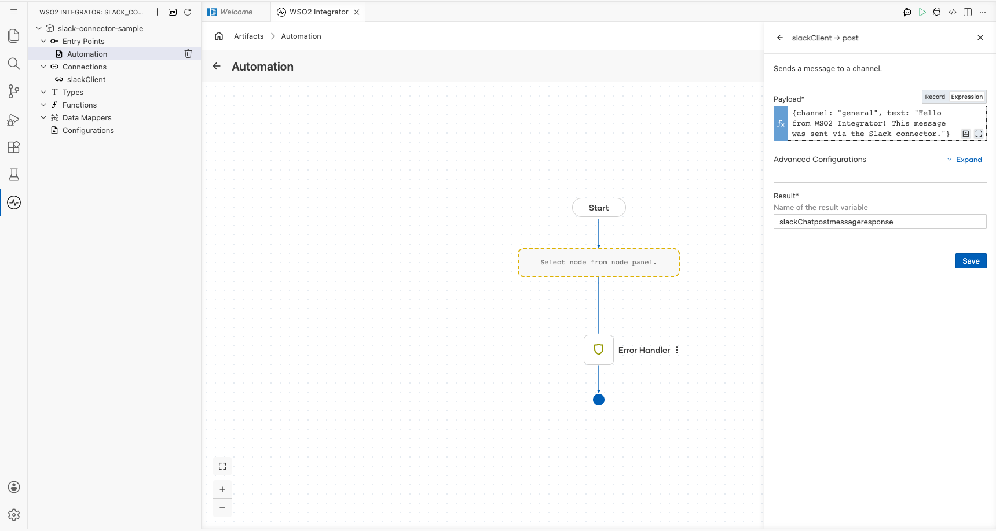Run the integration with the play icon
This screenshot has width=996, height=531.
click(x=922, y=12)
